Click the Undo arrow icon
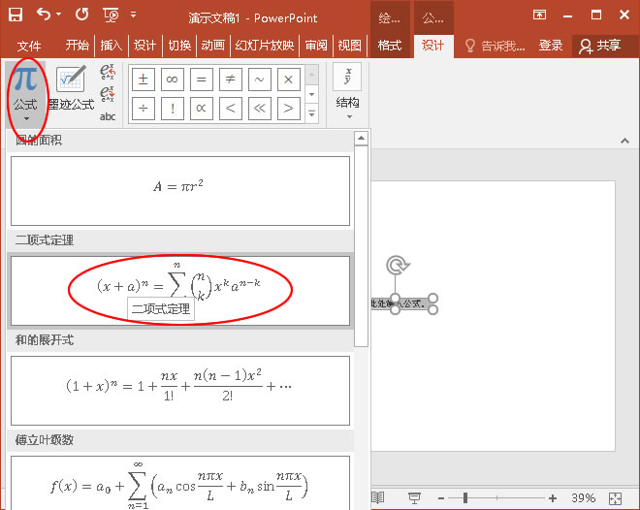The width and height of the screenshot is (640, 510). pos(45,16)
